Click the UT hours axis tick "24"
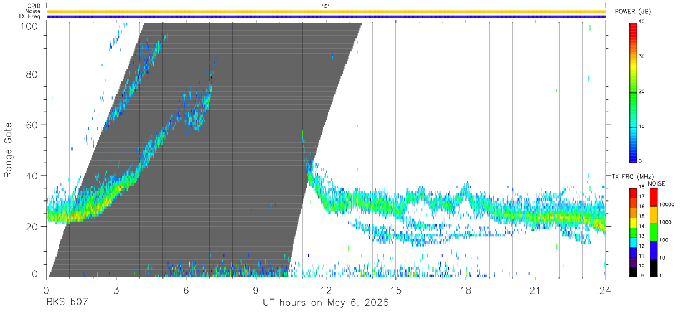The height and width of the screenshot is (314, 681). 606,290
